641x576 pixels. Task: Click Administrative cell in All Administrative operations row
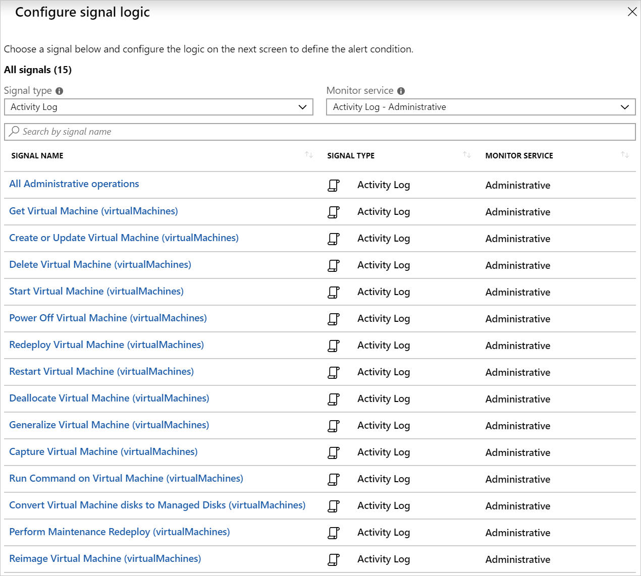[518, 186]
